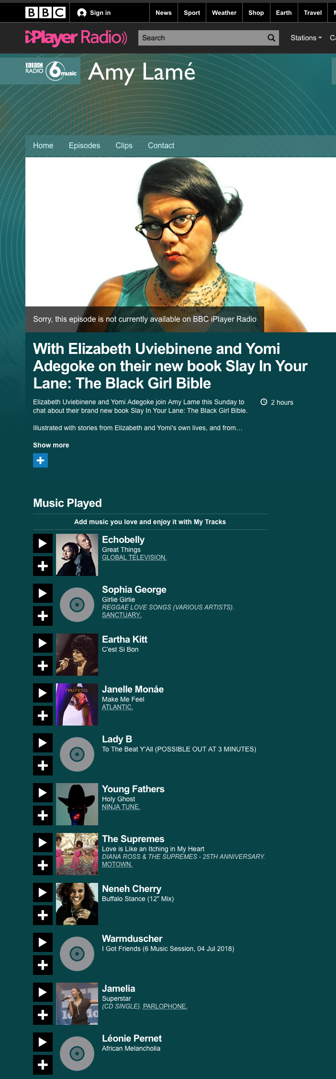Add Eartha Kitt track to My Tracks
This screenshot has width=336, height=1079.
pos(43,666)
